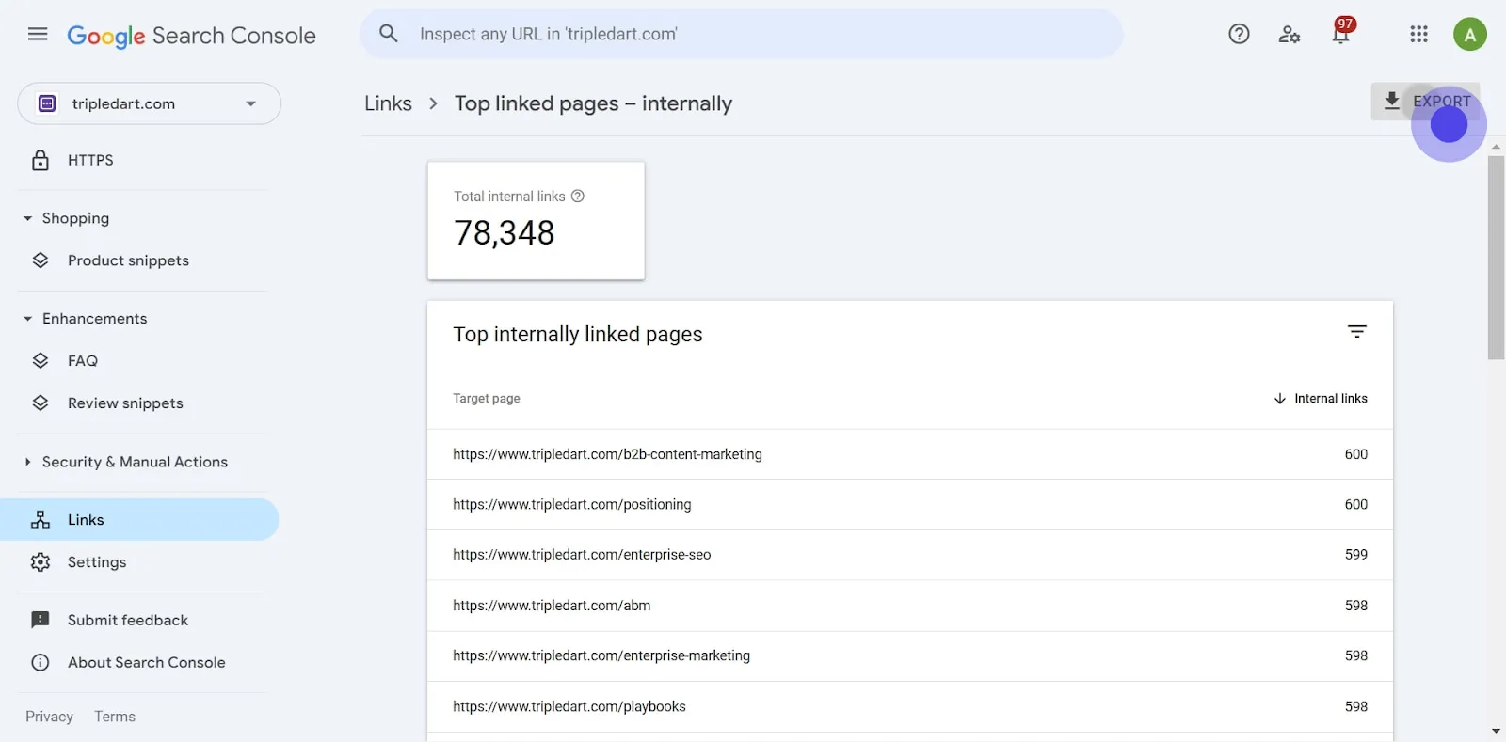Image resolution: width=1506 pixels, height=742 pixels.
Task: Click the Export download button
Action: tap(1425, 101)
